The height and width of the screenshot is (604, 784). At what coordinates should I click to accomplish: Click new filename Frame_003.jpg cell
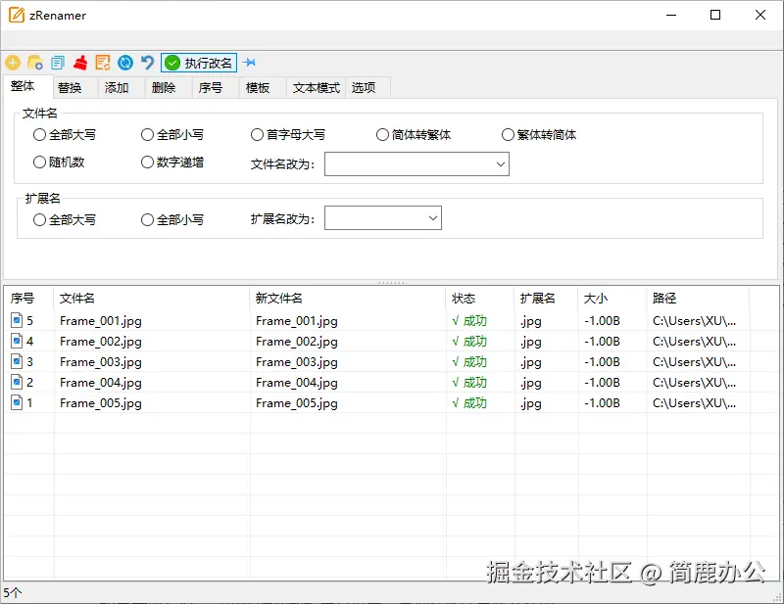tap(297, 361)
